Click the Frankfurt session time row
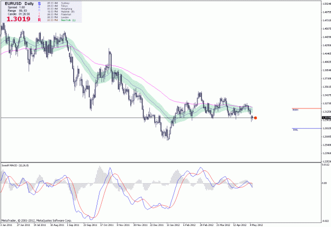The height and width of the screenshot is (227, 331). (x=59, y=14)
